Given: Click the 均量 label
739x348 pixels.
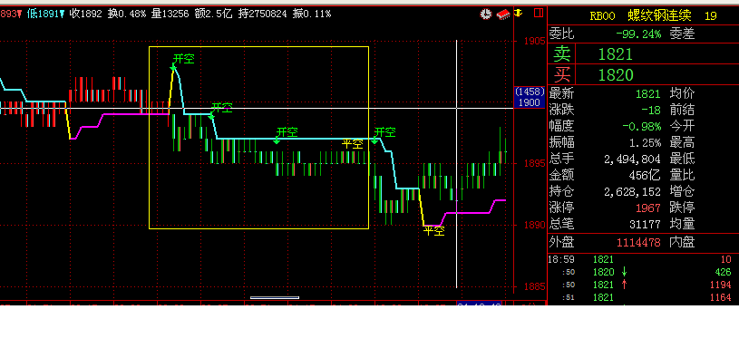Looking at the screenshot, I should 682,224.
